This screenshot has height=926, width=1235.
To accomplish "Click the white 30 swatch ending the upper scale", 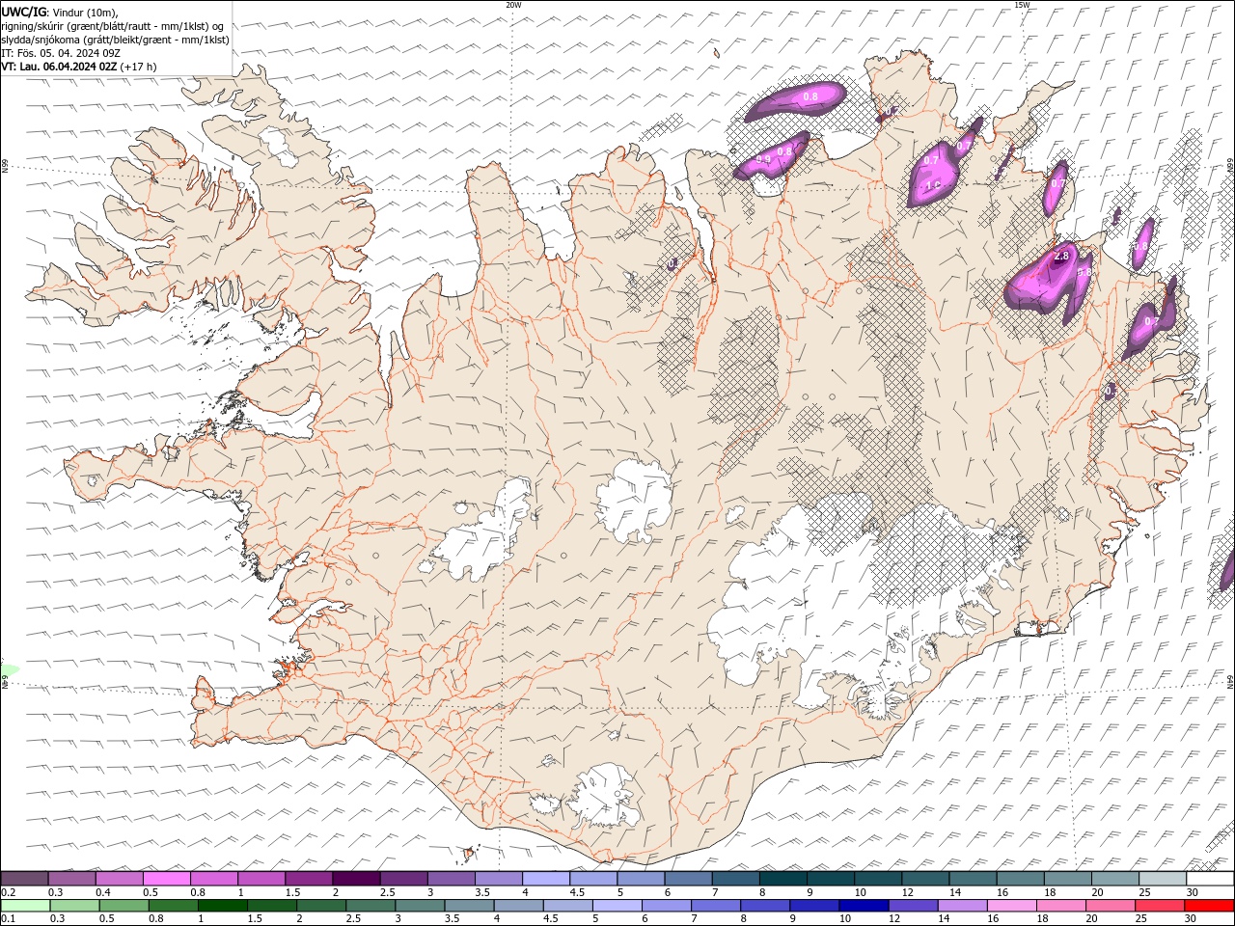I will click(x=1210, y=879).
